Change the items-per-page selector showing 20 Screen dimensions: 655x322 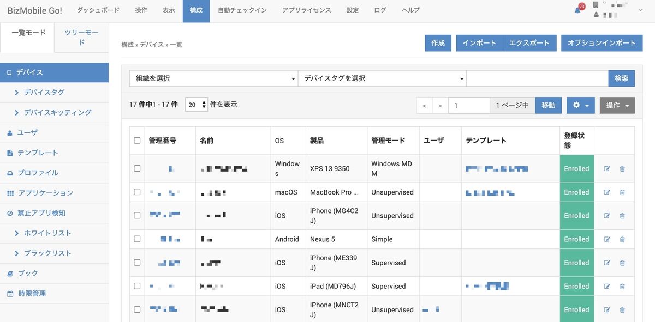(196, 105)
